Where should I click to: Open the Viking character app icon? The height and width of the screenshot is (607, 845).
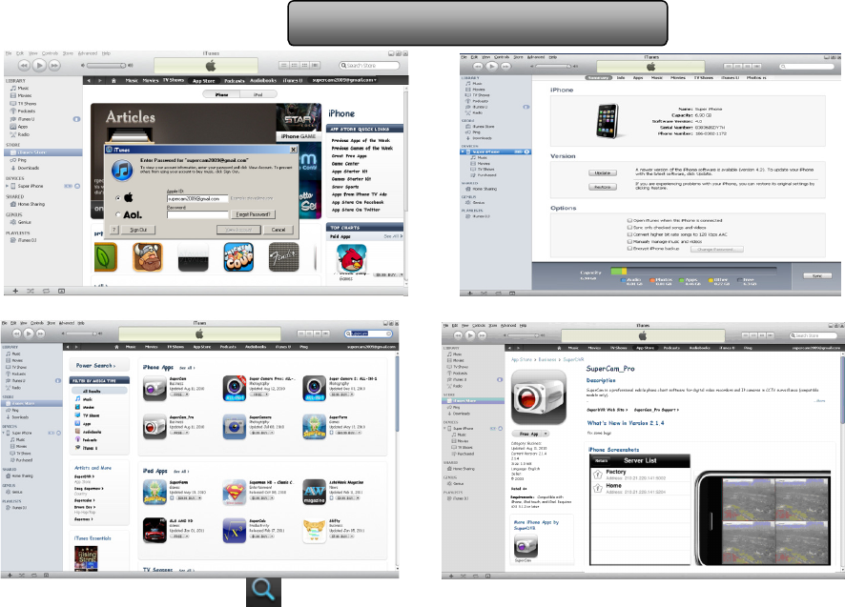(148, 257)
